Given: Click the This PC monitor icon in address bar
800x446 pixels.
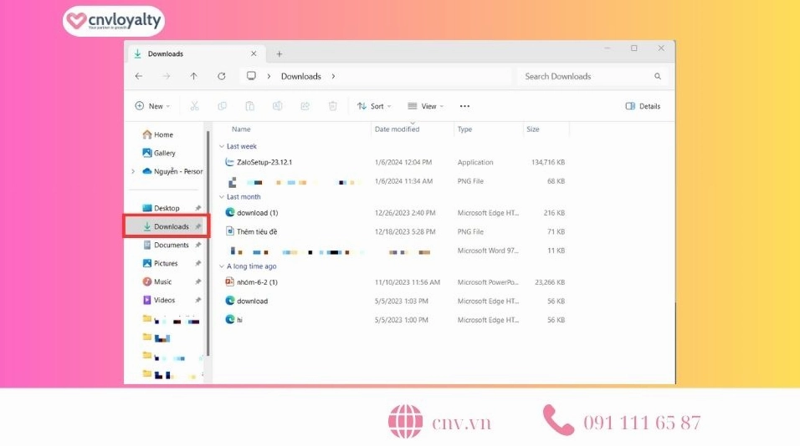Looking at the screenshot, I should coord(251,76).
